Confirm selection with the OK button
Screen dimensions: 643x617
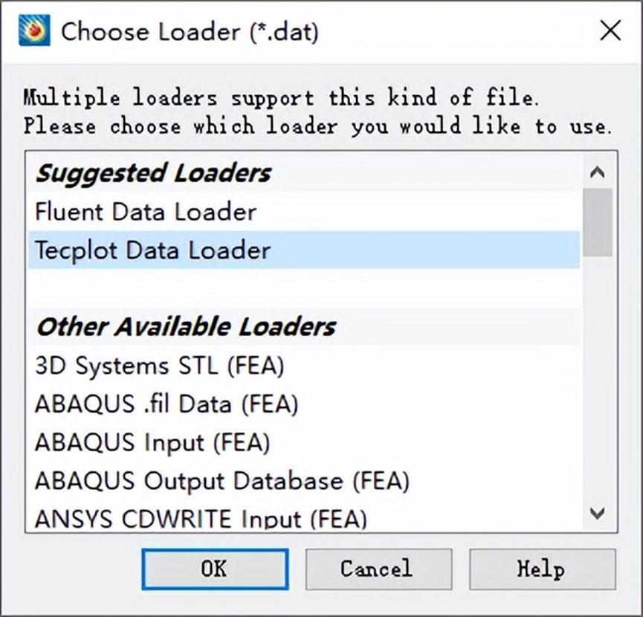214,569
